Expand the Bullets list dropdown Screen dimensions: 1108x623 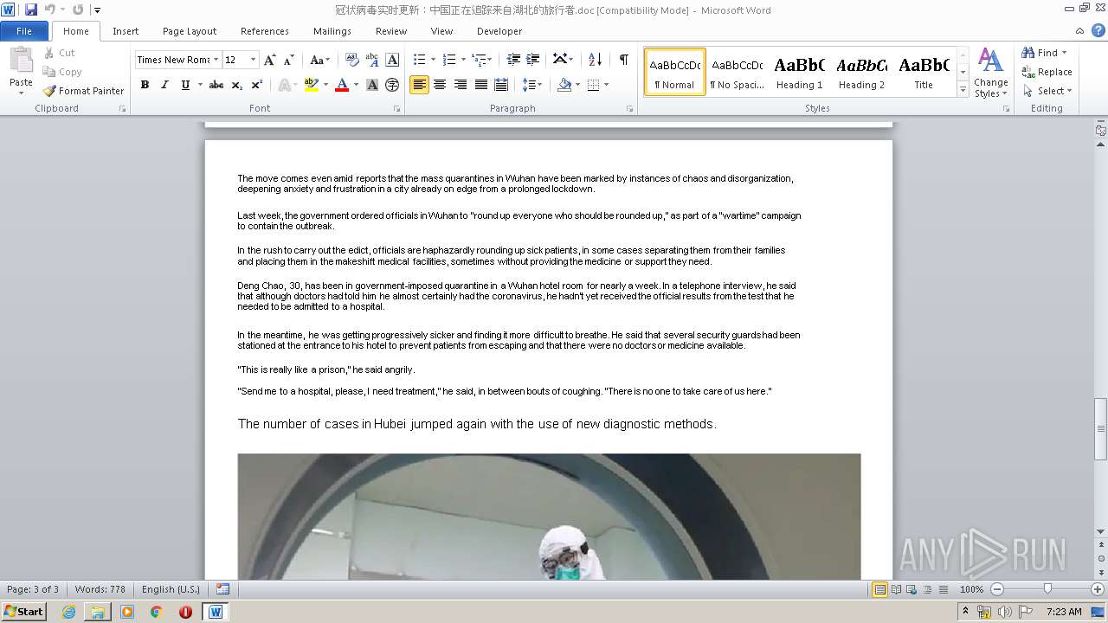point(435,60)
